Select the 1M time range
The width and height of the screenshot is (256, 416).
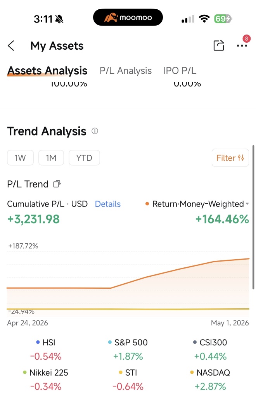point(51,158)
